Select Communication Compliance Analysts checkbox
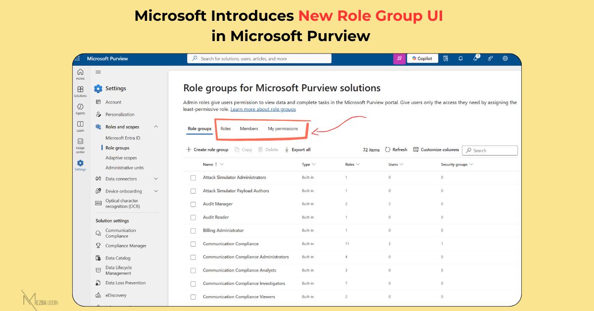Image resolution: width=594 pixels, height=311 pixels. (193, 270)
